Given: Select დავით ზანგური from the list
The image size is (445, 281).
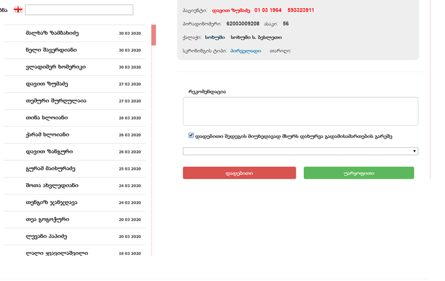Looking at the screenshot, I should pyautogui.click(x=49, y=152).
